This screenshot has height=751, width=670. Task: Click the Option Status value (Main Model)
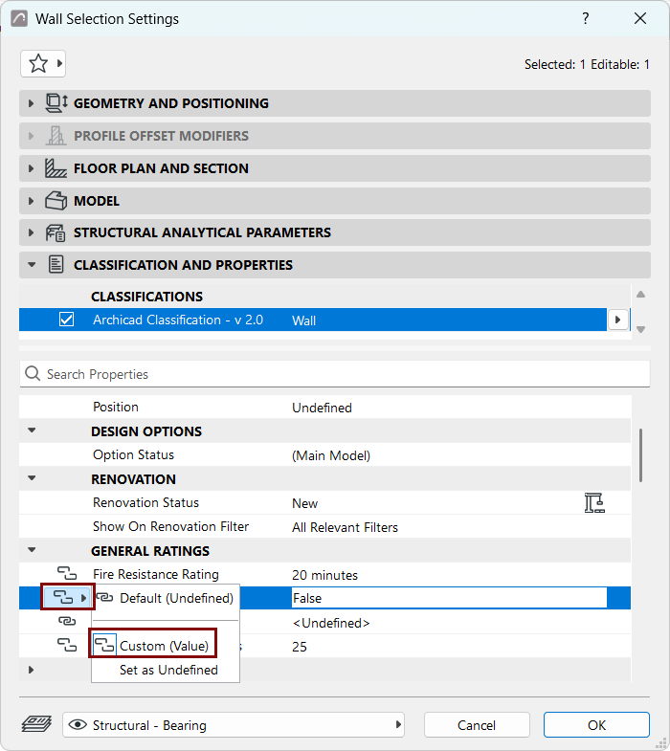331,455
